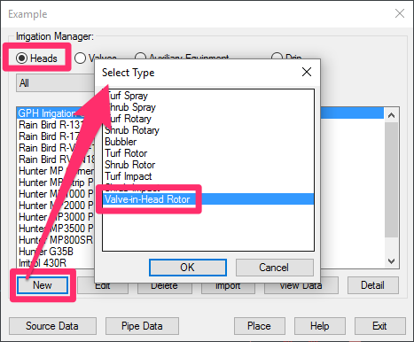414x342 pixels.
Task: Select Hunter MP2000 row in heads list
Action: click(56, 206)
